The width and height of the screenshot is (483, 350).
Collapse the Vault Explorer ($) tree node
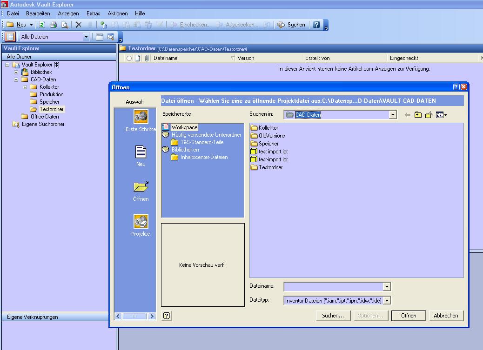click(x=7, y=65)
